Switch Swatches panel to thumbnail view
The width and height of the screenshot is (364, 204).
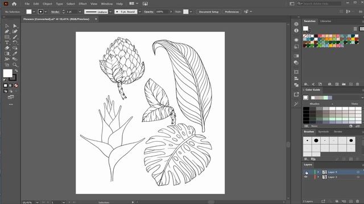click(362, 29)
